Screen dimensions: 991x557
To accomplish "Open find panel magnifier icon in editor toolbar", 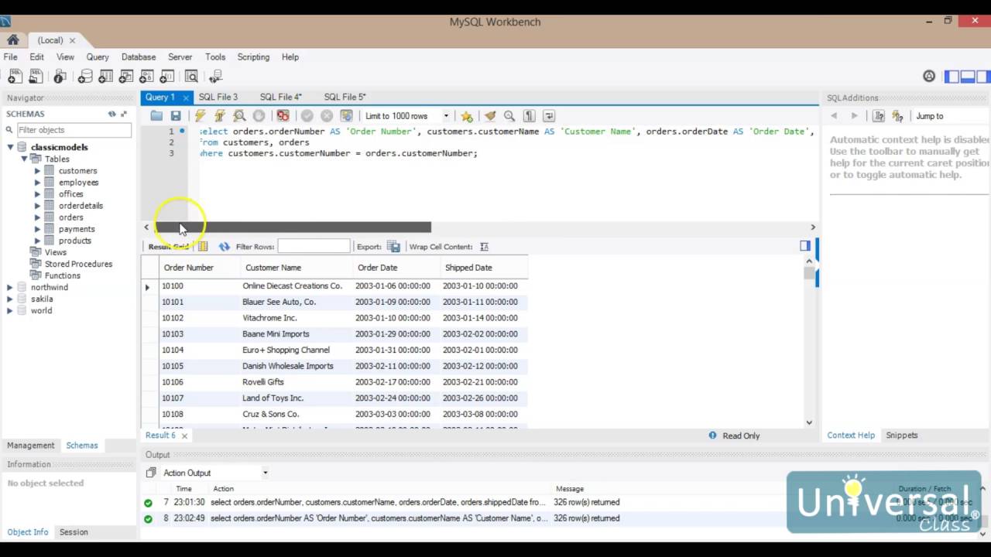I will click(x=509, y=116).
